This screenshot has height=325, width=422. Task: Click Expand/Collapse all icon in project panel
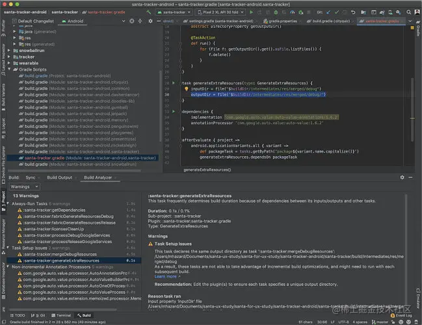(x=140, y=21)
